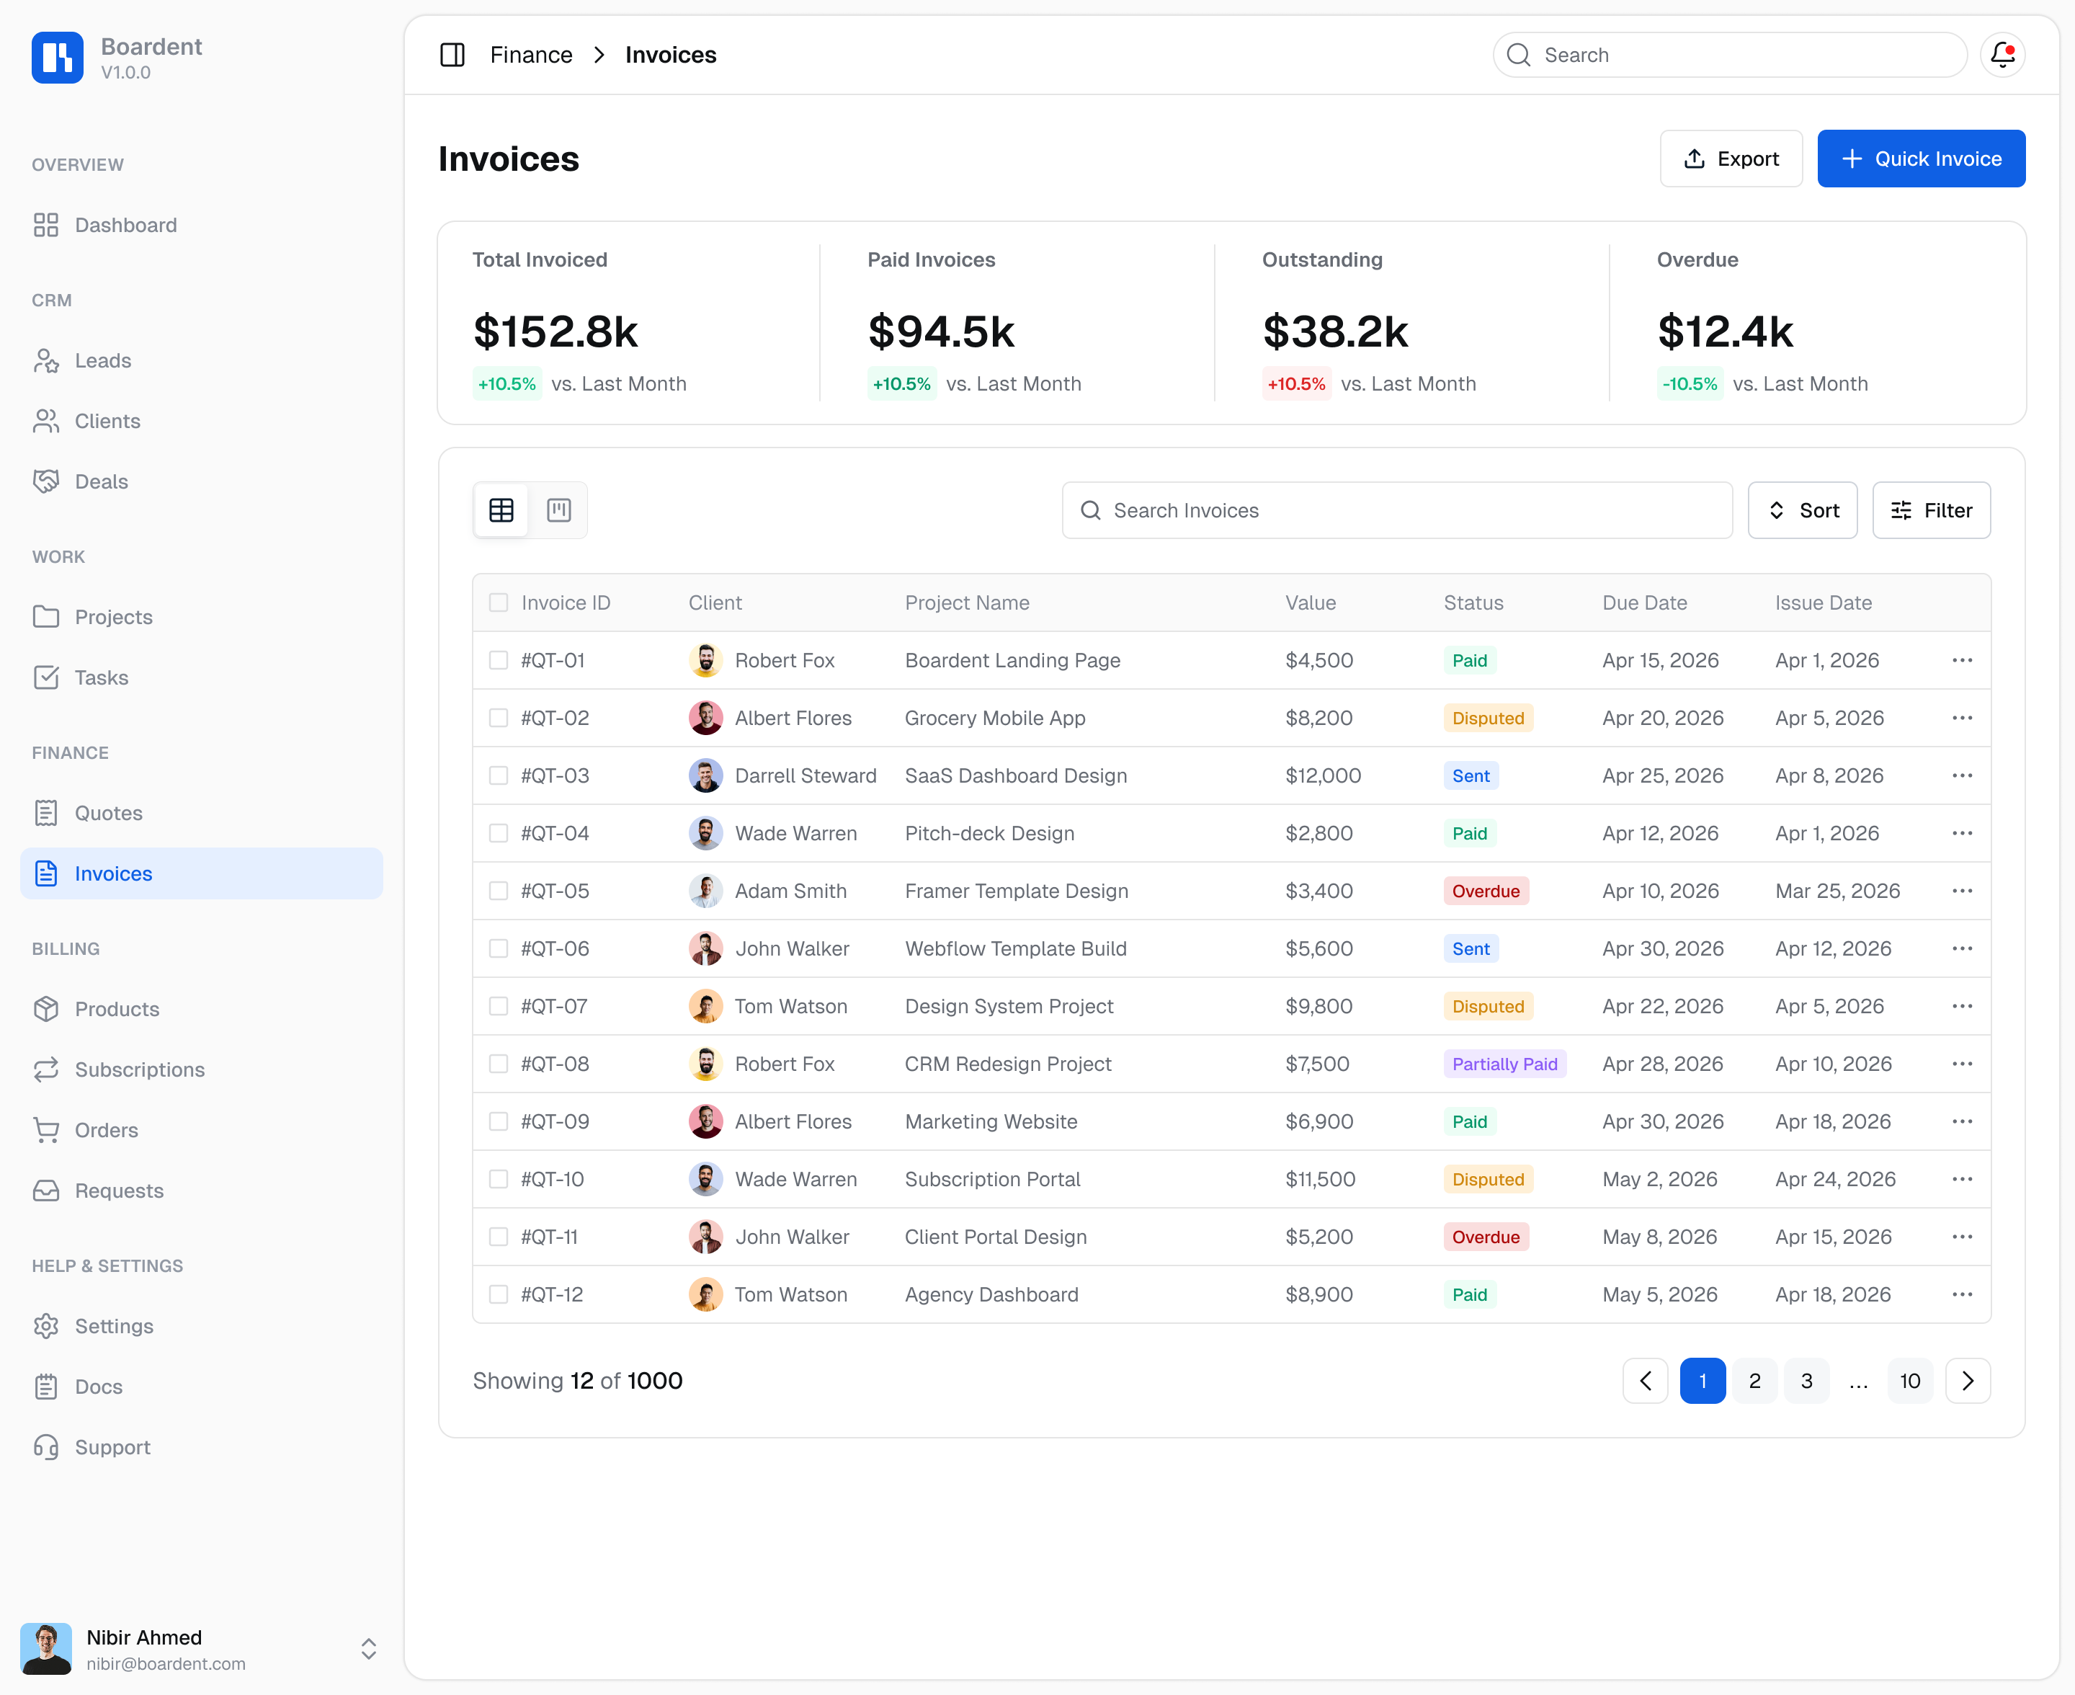The image size is (2075, 1695).
Task: Open the notifications bell
Action: pyautogui.click(x=2003, y=55)
